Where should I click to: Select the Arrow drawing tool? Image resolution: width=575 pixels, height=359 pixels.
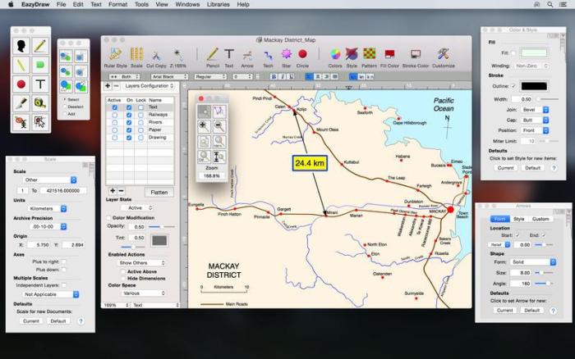248,55
